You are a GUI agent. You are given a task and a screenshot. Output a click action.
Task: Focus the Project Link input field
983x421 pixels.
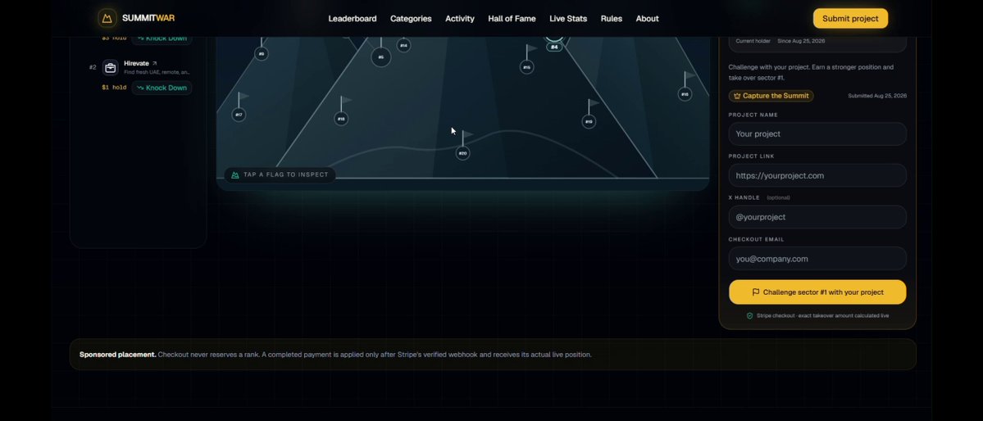tap(817, 175)
